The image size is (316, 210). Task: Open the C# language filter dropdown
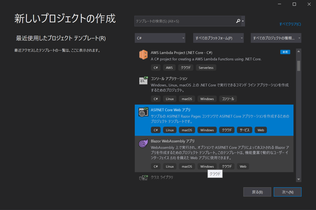[160, 38]
